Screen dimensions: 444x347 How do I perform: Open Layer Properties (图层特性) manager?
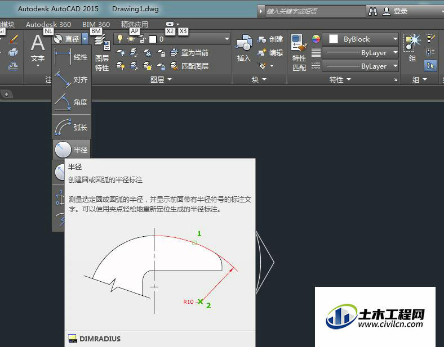[102, 53]
